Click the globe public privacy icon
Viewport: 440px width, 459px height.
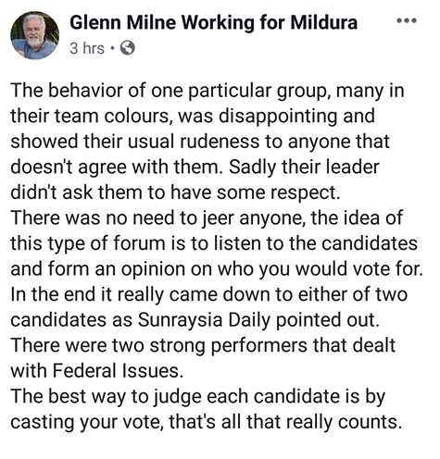click(x=127, y=48)
